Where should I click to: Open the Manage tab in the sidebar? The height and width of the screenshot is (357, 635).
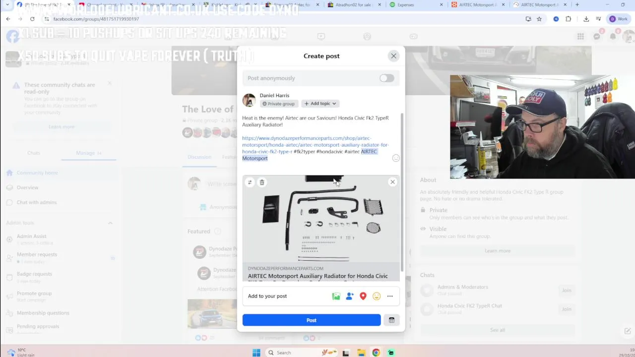tap(88, 153)
